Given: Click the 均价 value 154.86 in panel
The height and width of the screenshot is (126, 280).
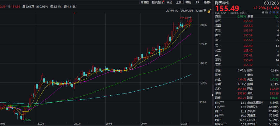Looking at the screenshot, I should coord(242,89).
